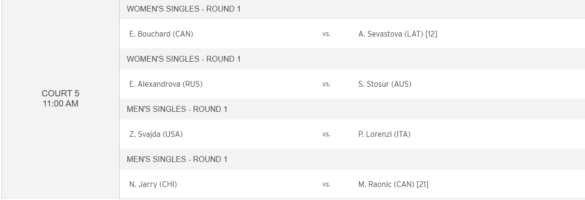Click the vs. text in Alexandrova–Stosur match
This screenshot has width=585, height=200.
pos(327,84)
